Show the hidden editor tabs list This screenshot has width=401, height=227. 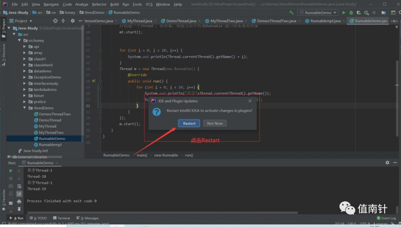(x=394, y=21)
